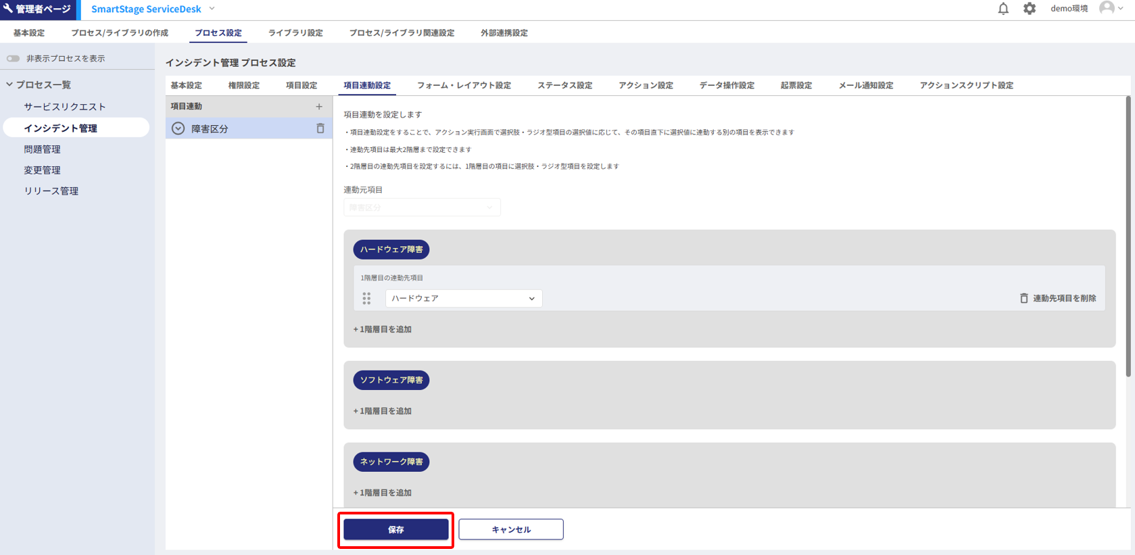Click the キャンセル button

510,529
